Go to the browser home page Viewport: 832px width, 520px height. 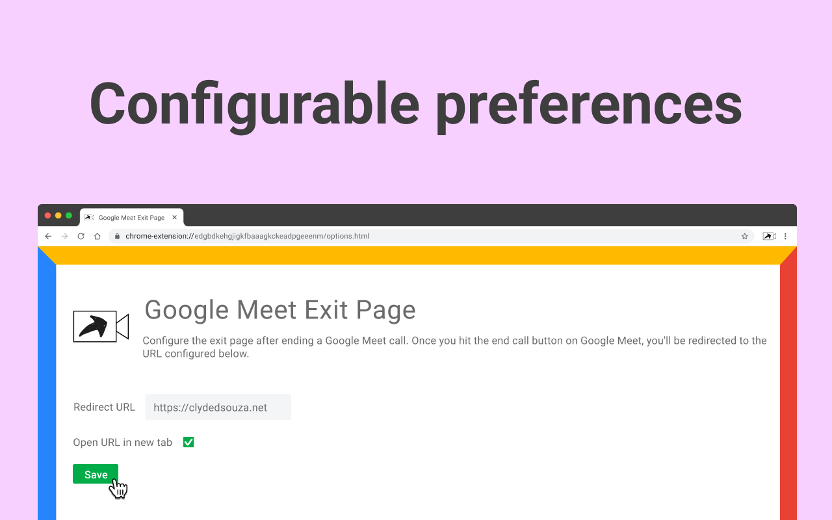[x=97, y=237]
